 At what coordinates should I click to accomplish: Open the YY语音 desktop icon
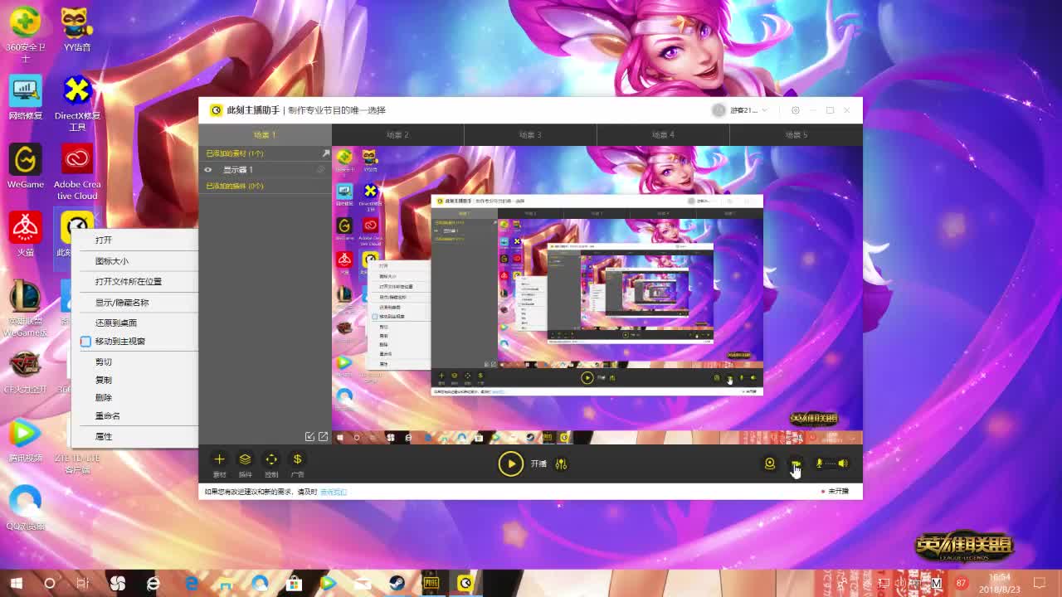click(77, 29)
